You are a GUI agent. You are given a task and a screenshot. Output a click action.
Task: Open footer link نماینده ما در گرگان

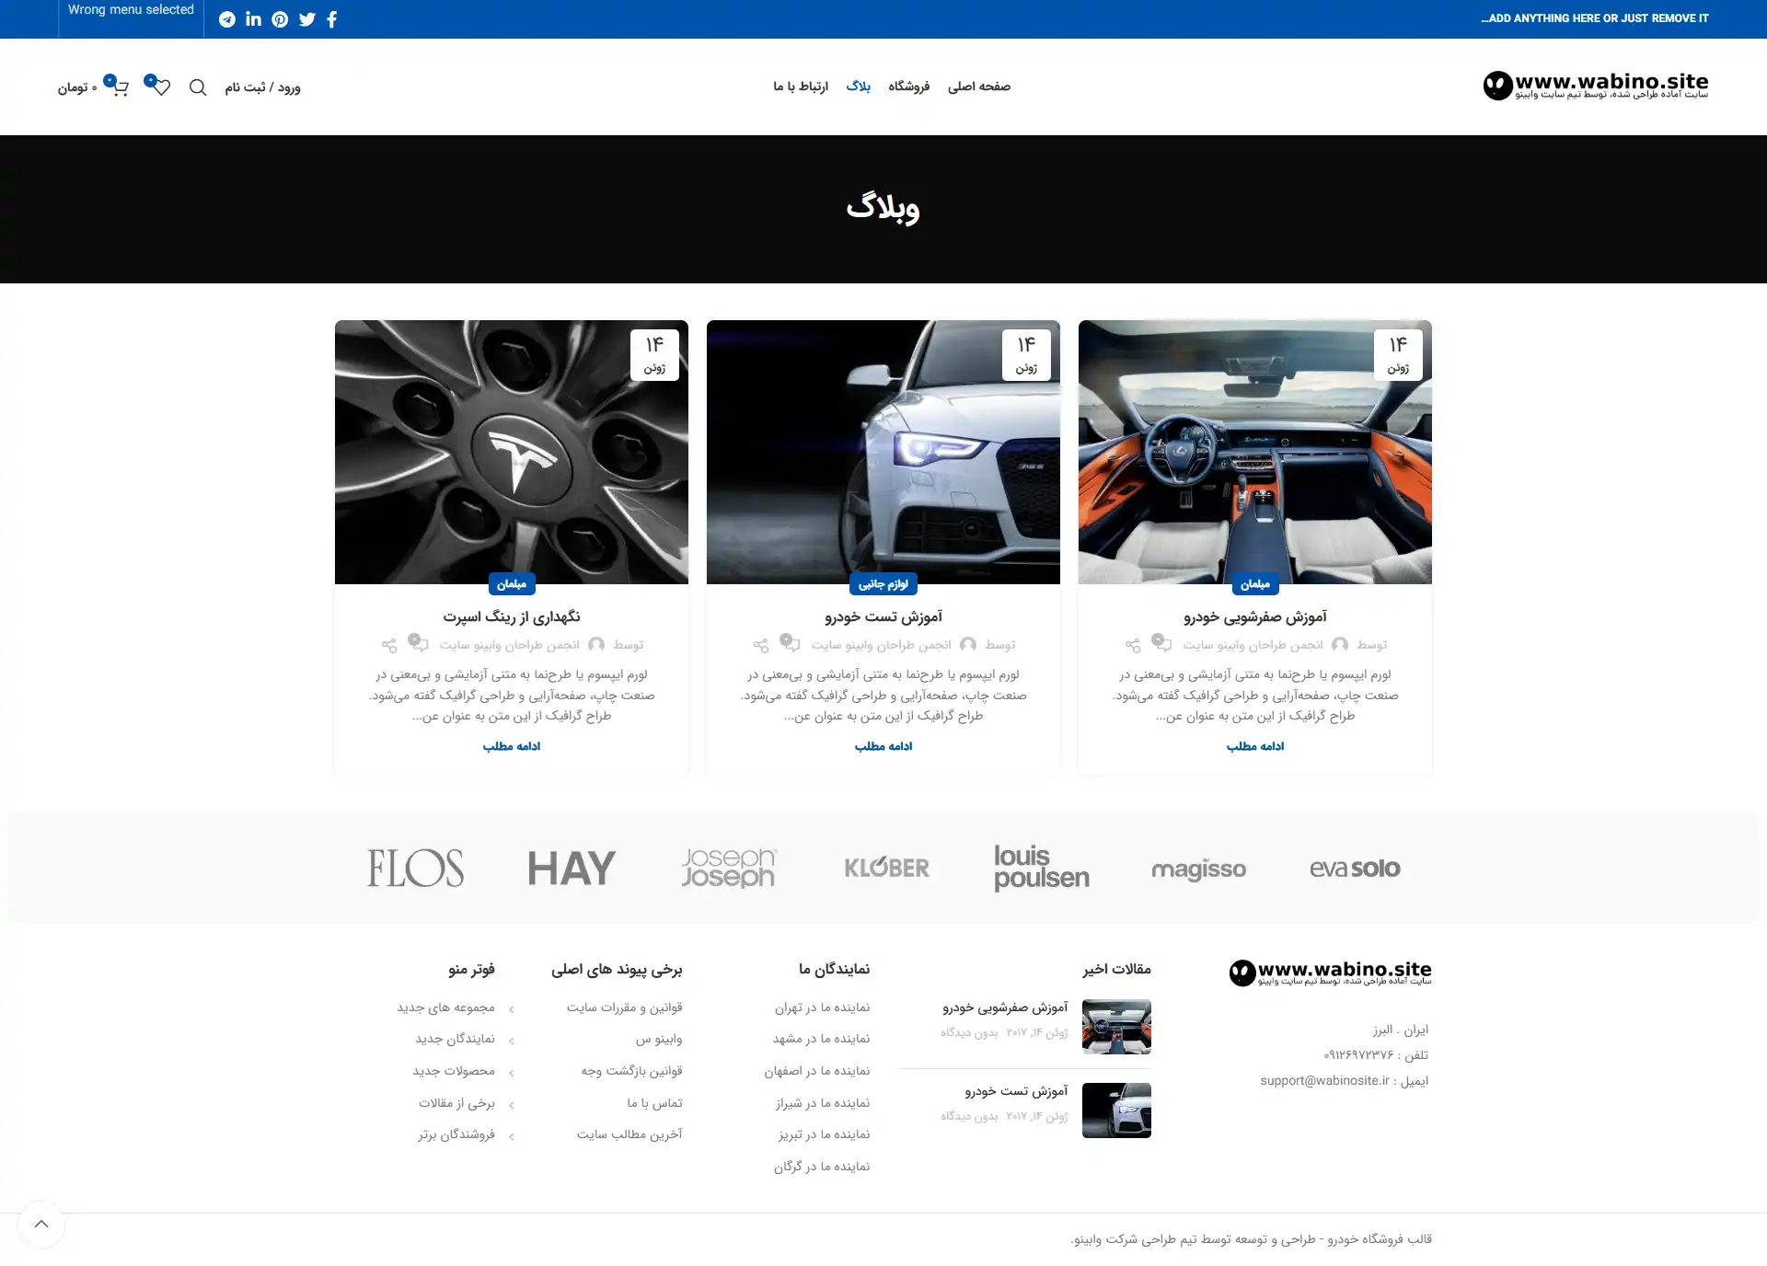click(x=822, y=1167)
